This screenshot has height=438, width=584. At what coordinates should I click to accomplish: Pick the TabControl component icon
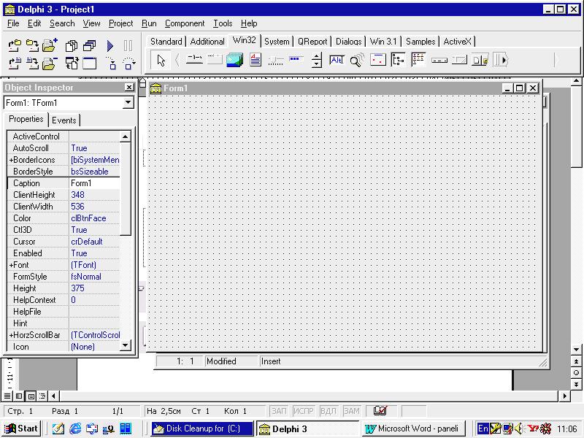tap(194, 60)
